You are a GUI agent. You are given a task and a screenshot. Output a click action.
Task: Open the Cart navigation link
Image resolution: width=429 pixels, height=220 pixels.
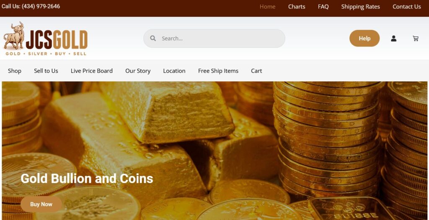256,71
